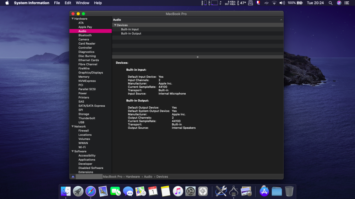Open Notes from the Dock
This screenshot has width=355, height=199.
click(165, 191)
